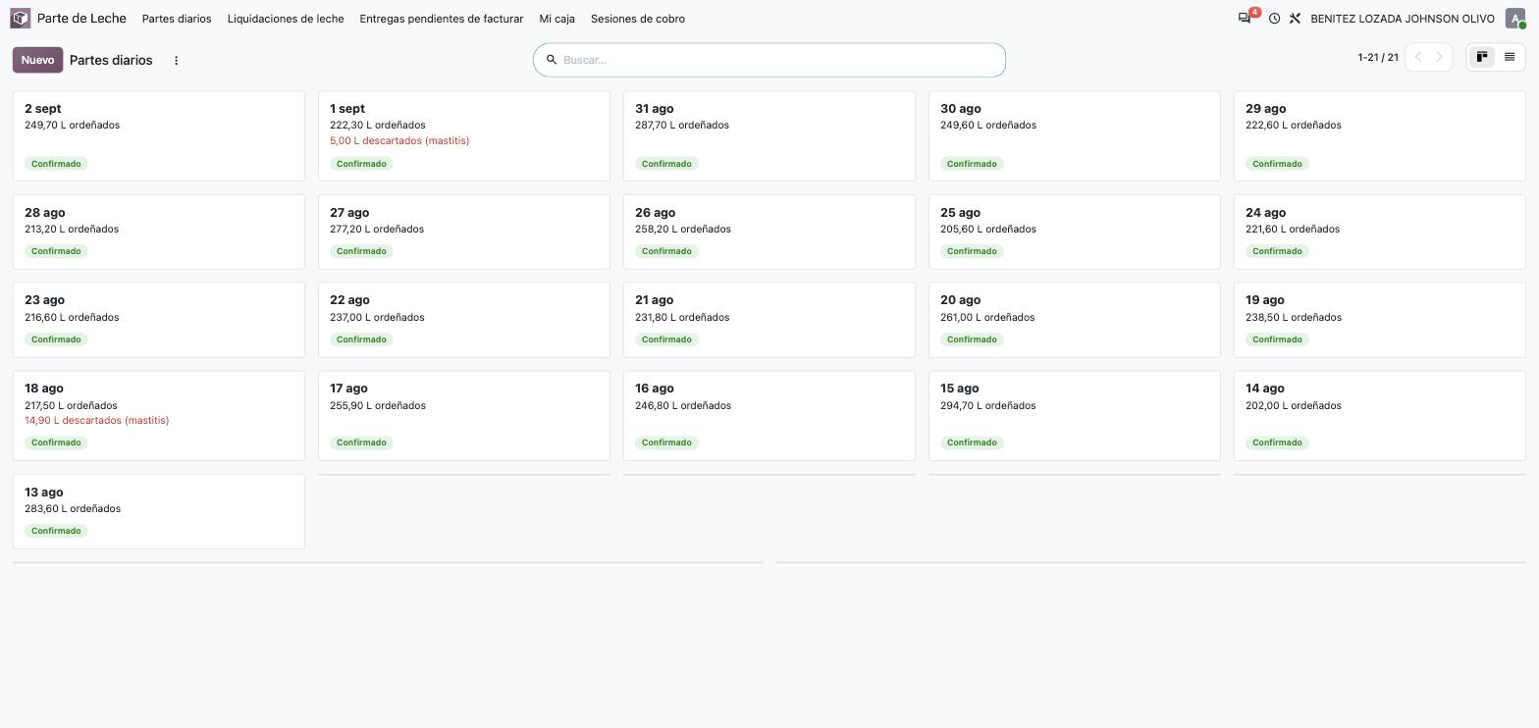
Task: Open the activities clock icon
Action: 1274,19
